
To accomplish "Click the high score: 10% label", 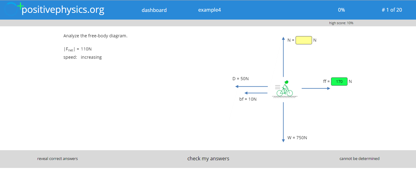I will coord(341,23).
